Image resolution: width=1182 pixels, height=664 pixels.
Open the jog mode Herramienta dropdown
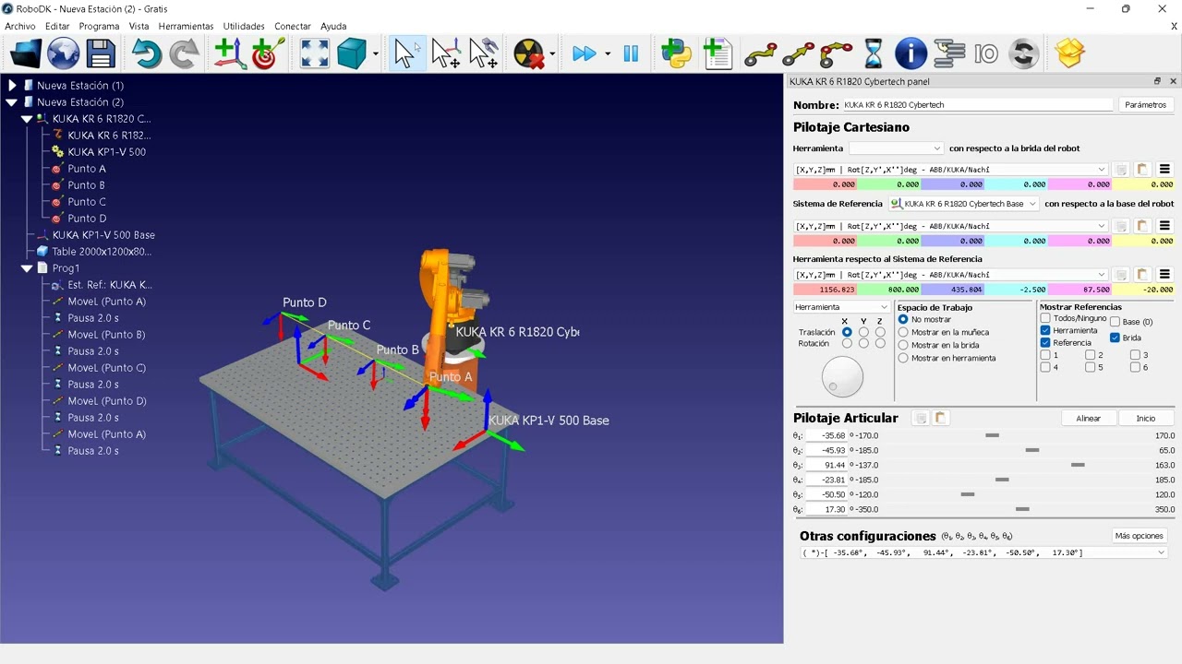click(x=841, y=307)
